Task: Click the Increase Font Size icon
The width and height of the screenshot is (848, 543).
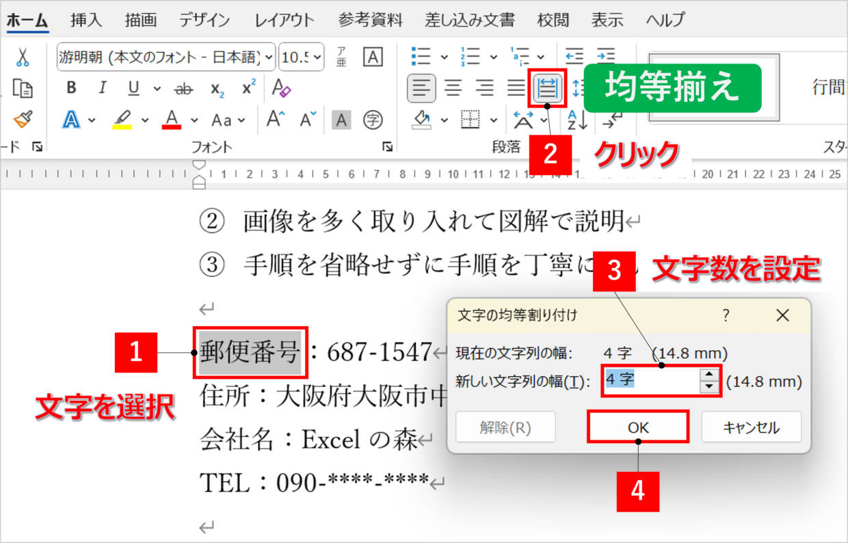Action: [x=276, y=120]
